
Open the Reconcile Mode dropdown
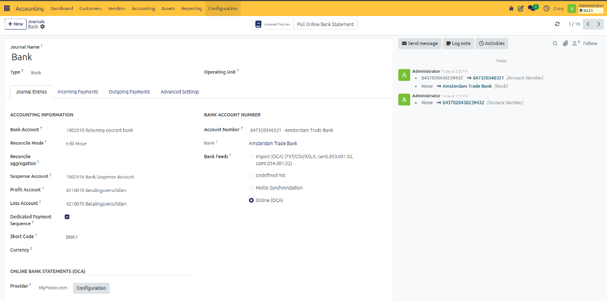coord(129,143)
